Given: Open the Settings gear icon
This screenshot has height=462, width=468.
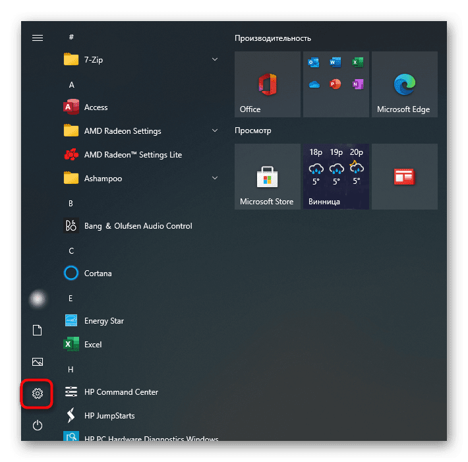Looking at the screenshot, I should [38, 393].
